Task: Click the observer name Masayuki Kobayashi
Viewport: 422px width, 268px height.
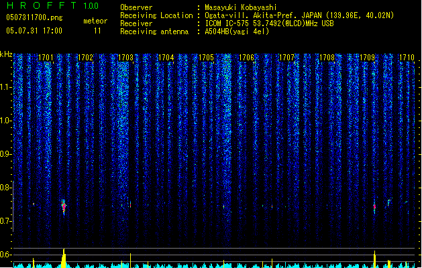Action: 241,7
